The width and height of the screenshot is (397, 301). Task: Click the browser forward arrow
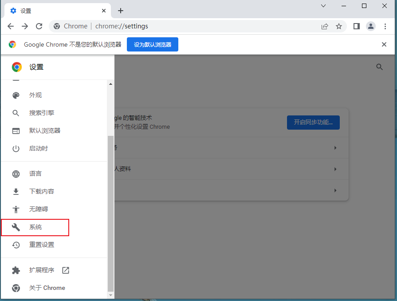coord(25,26)
